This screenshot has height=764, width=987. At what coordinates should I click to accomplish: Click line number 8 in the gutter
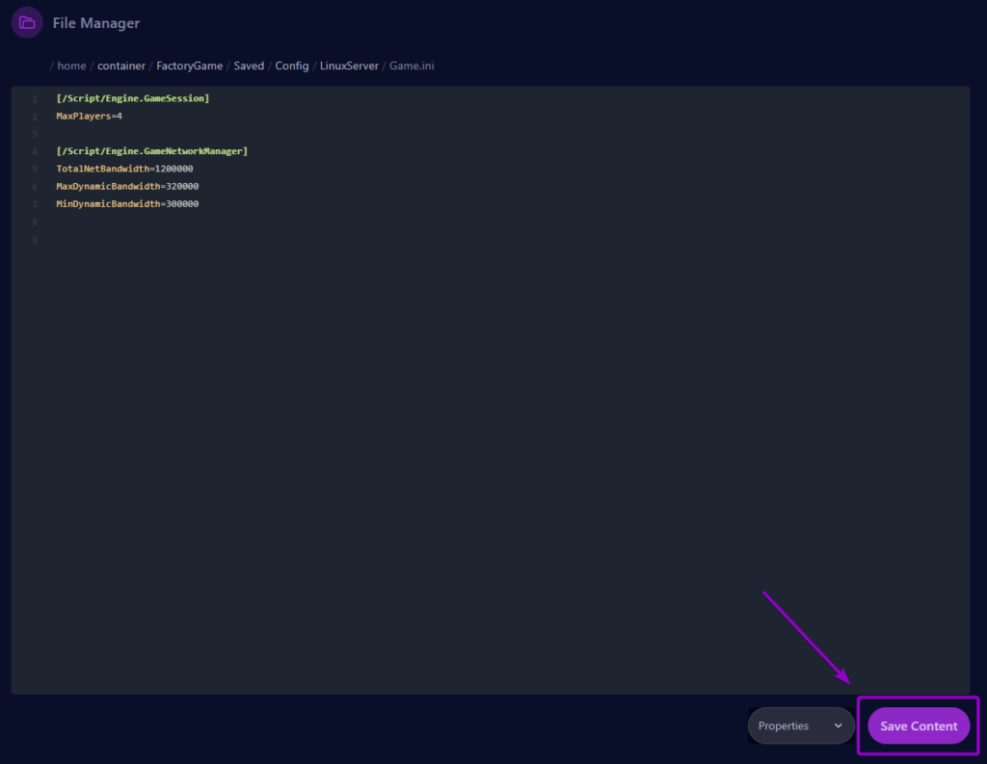pyautogui.click(x=34, y=222)
